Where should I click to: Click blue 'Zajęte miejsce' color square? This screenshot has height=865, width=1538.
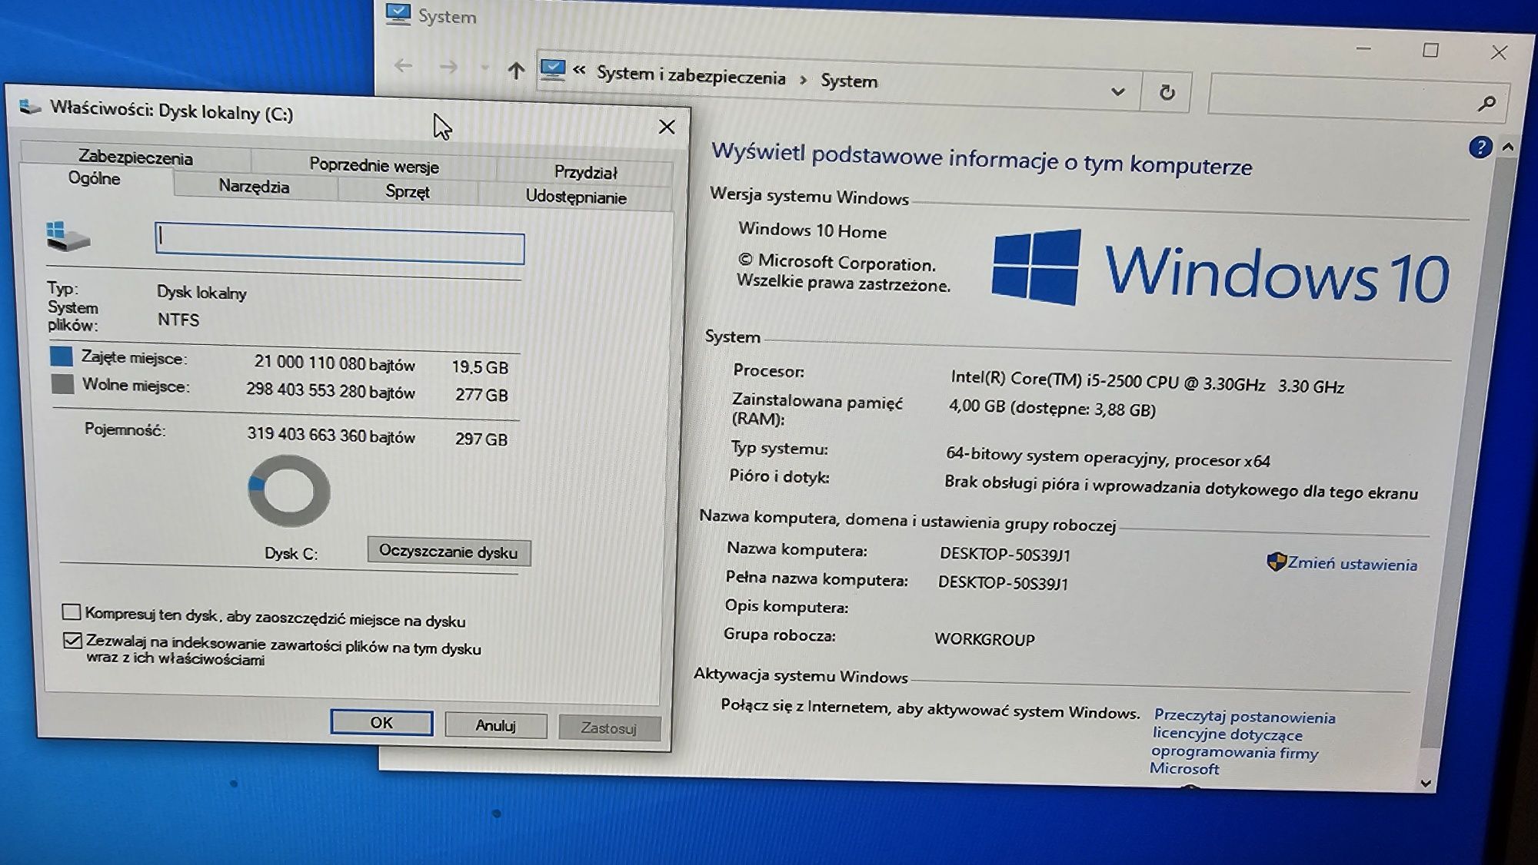click(x=61, y=356)
